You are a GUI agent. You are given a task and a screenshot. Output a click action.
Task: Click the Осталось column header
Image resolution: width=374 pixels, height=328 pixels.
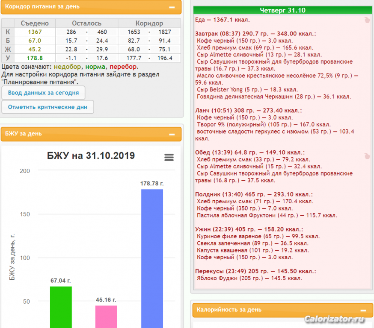click(x=86, y=23)
